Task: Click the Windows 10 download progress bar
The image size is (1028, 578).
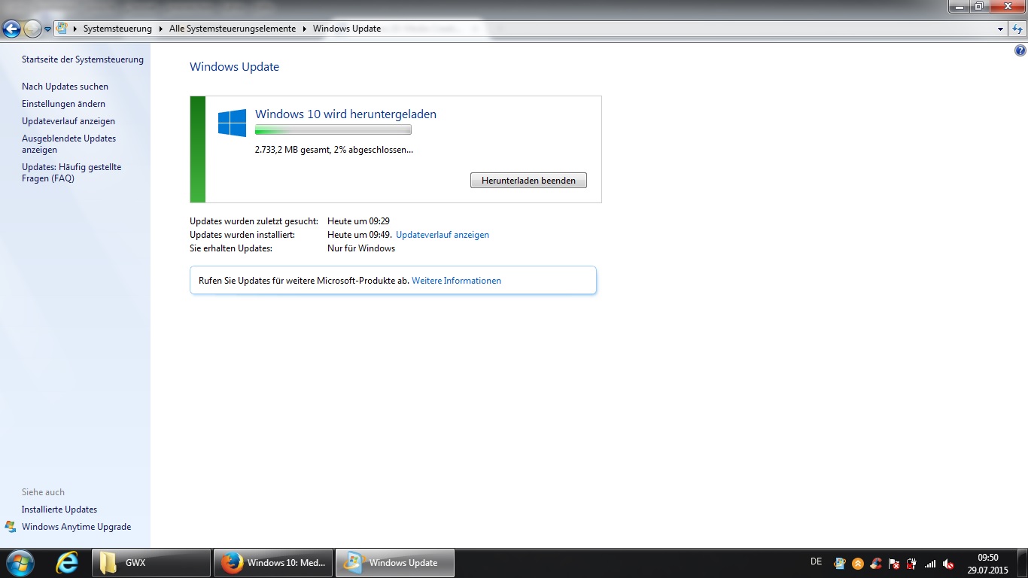Action: pyautogui.click(x=333, y=130)
